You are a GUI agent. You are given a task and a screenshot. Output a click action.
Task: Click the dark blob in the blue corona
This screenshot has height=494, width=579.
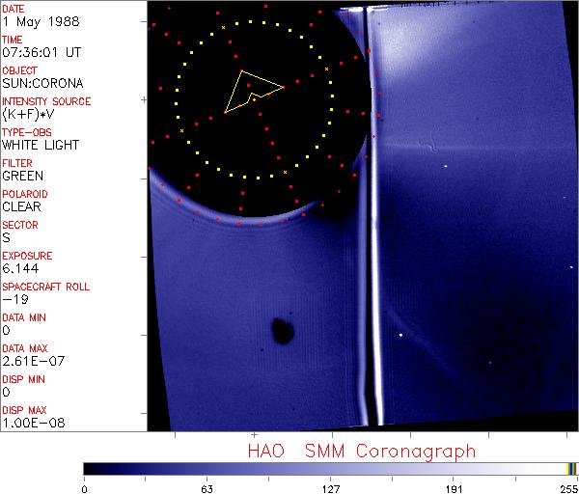point(283,330)
